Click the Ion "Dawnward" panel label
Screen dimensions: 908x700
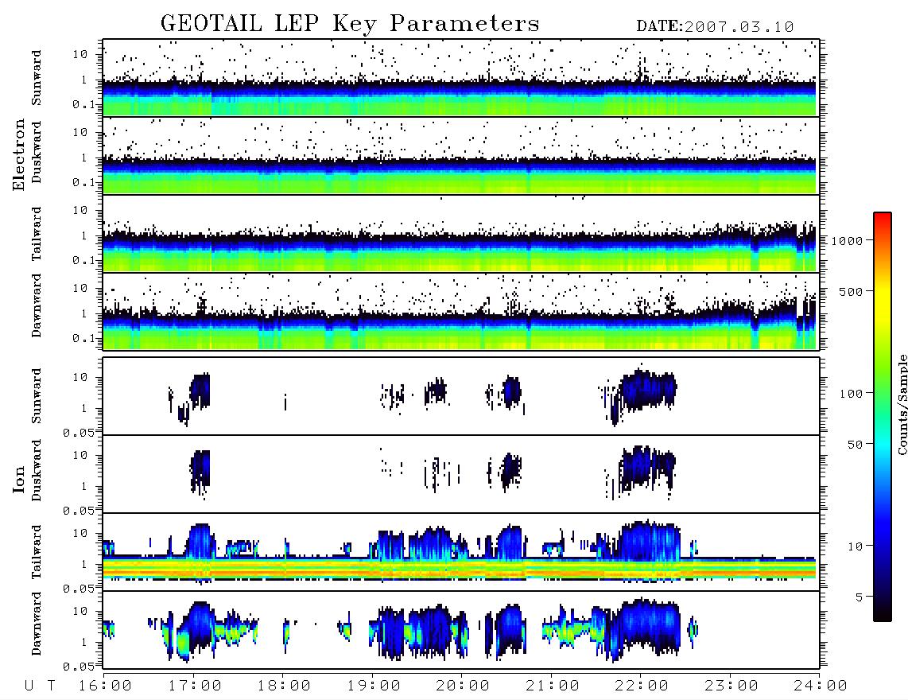coord(37,624)
